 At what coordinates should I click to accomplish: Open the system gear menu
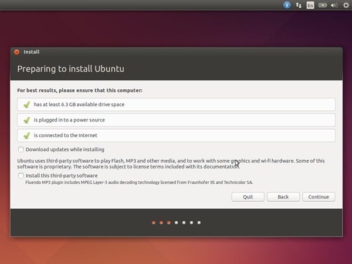click(346, 5)
